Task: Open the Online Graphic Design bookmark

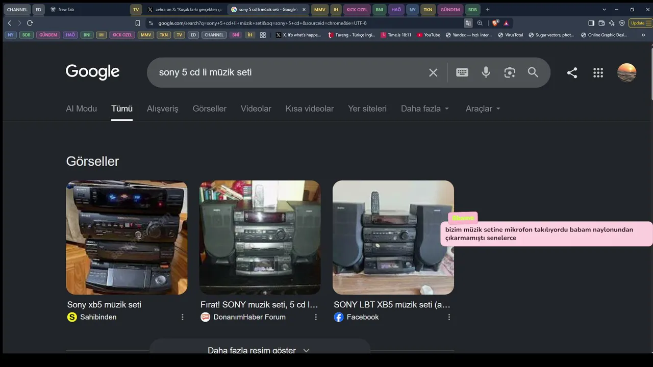Action: (x=604, y=35)
